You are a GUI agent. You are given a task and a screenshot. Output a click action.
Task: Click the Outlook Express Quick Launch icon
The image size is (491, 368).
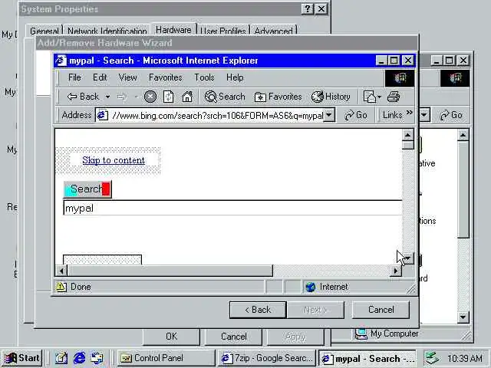[x=97, y=358]
